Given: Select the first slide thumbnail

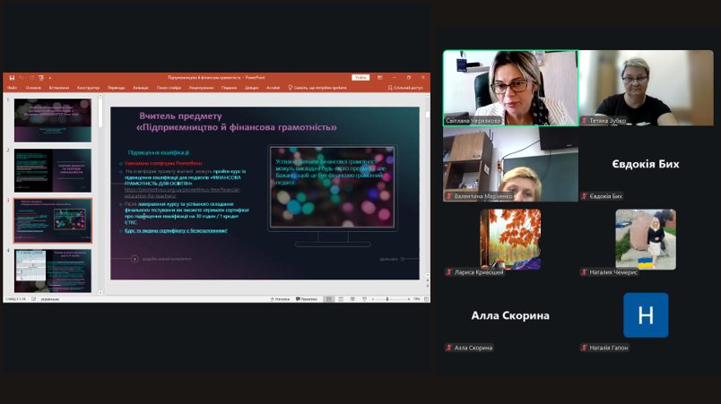Looking at the screenshot, I should pyautogui.click(x=52, y=120).
